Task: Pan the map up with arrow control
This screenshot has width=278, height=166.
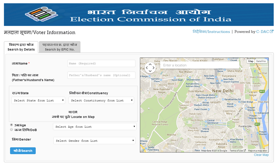Action: pos(150,64)
